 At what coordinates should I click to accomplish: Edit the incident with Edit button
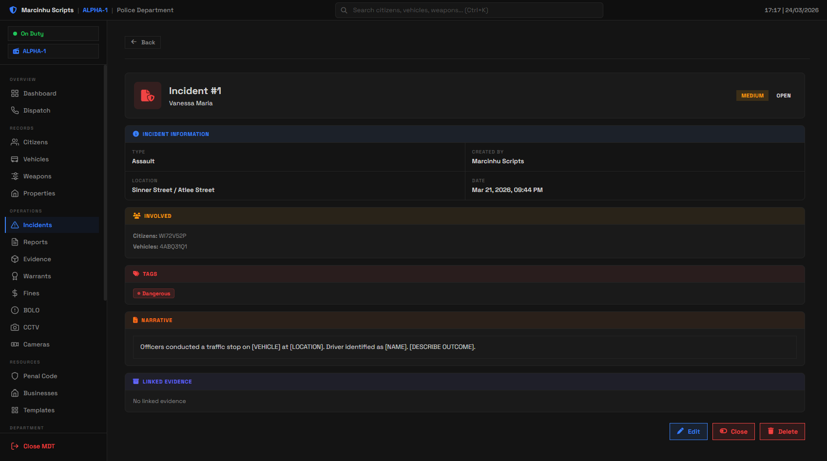tap(688, 432)
